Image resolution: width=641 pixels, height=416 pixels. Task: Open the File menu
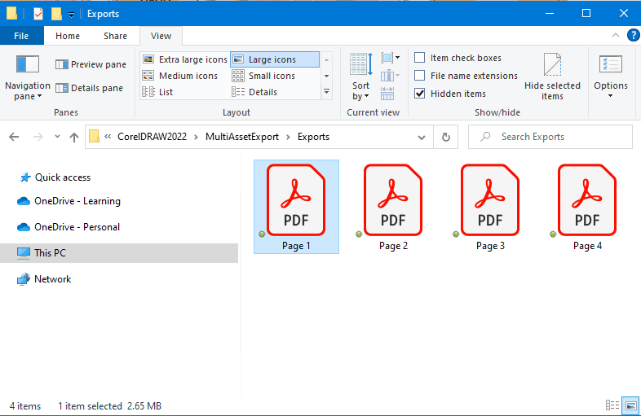pyautogui.click(x=21, y=36)
